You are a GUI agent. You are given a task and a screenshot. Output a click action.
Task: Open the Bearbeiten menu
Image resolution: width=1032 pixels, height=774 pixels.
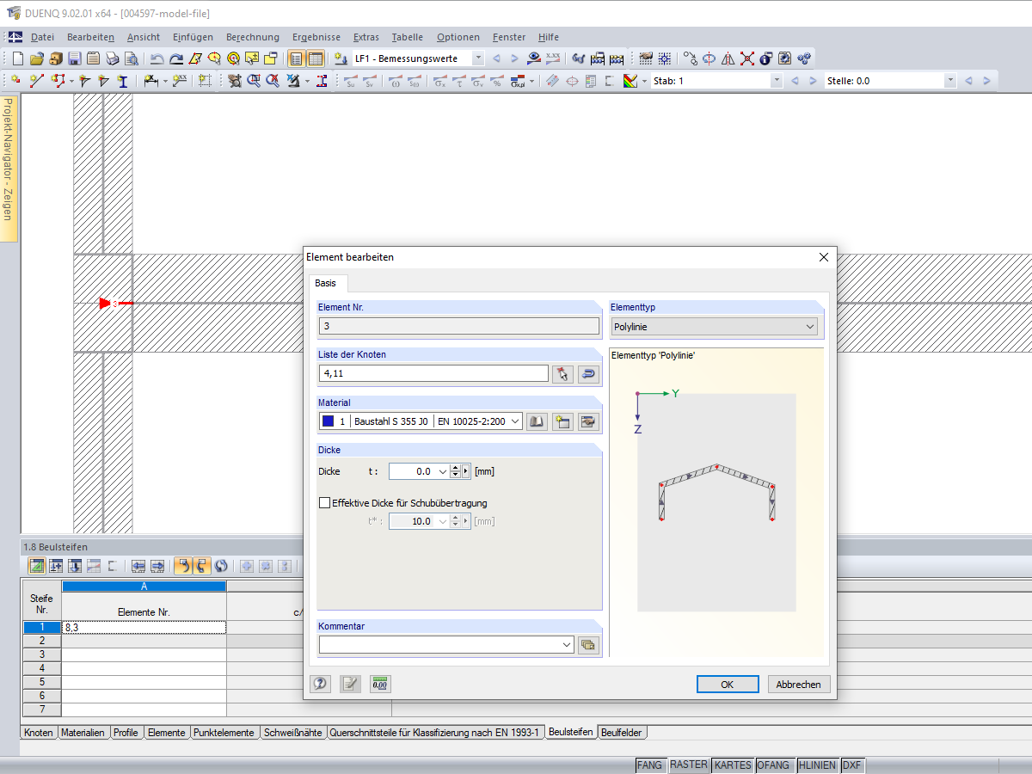(x=90, y=37)
